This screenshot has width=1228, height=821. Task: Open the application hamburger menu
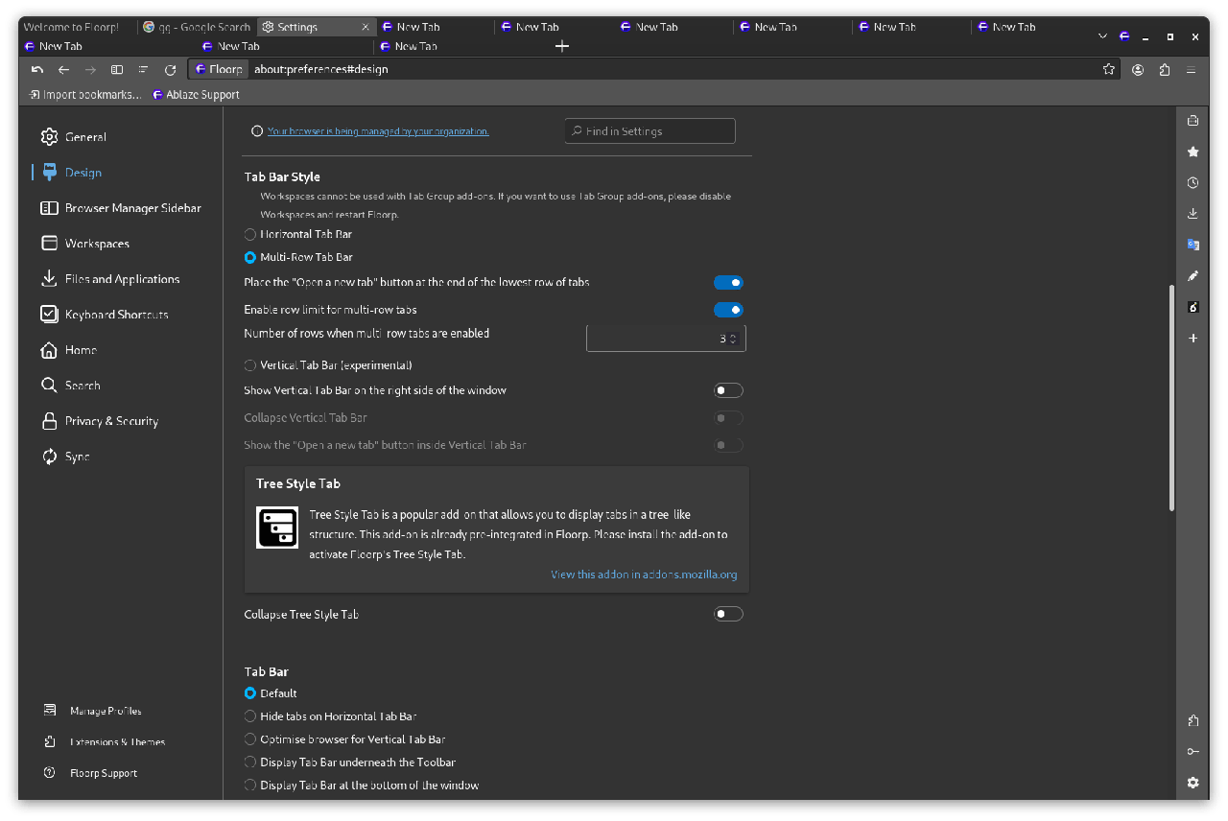tap(1192, 69)
